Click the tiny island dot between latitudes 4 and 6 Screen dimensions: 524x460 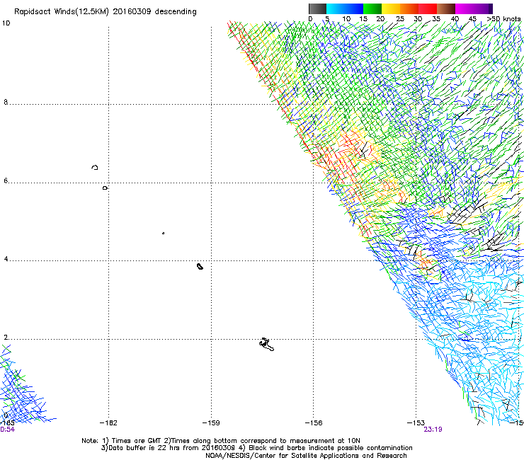[163, 233]
